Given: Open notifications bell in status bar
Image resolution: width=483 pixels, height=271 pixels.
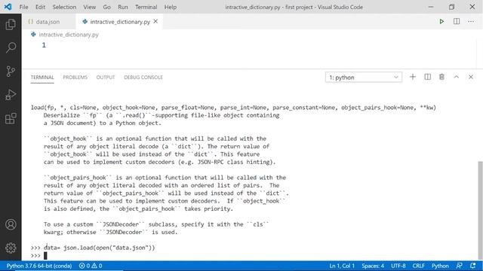Looking at the screenshot, I should (473, 266).
